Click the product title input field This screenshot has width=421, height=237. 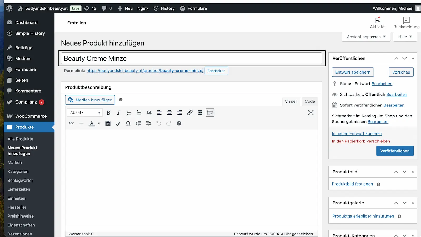coord(191,58)
